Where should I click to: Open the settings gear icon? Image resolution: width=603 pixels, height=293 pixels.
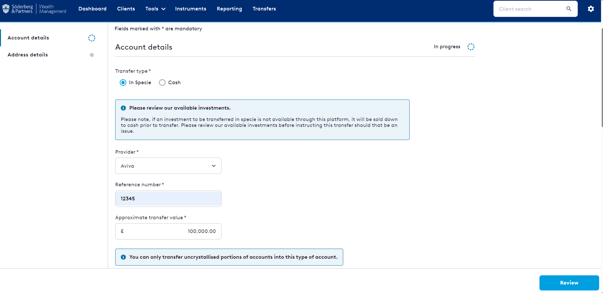[x=591, y=9]
